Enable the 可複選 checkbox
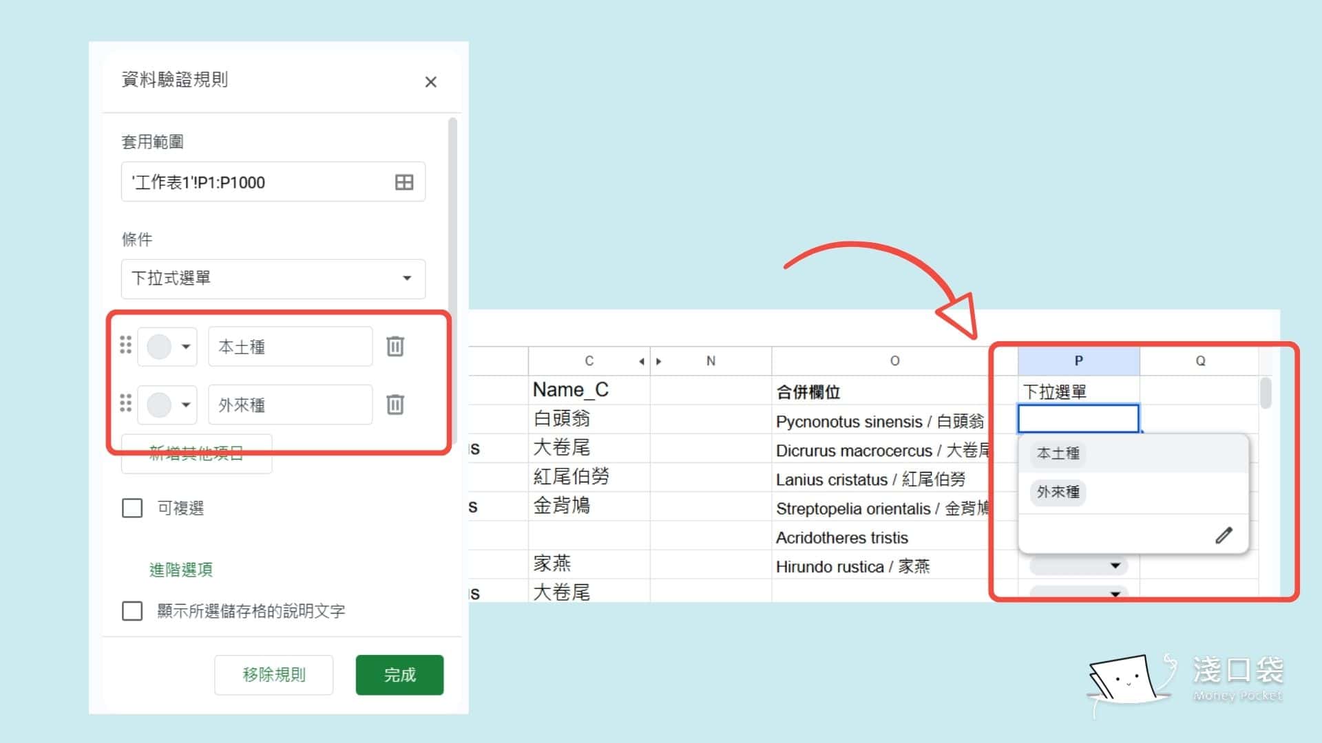Image resolution: width=1322 pixels, height=743 pixels. (132, 508)
